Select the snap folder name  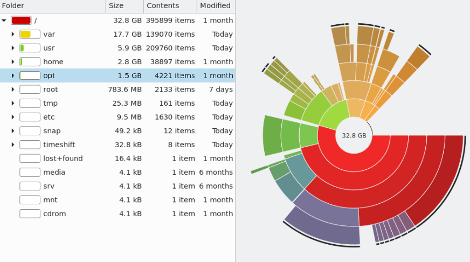[52, 130]
